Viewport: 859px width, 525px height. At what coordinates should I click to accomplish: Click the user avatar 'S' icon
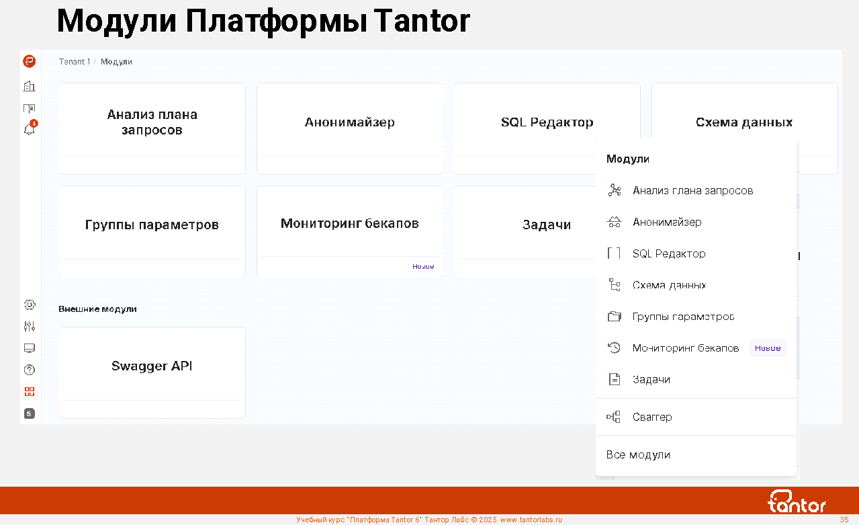[29, 413]
